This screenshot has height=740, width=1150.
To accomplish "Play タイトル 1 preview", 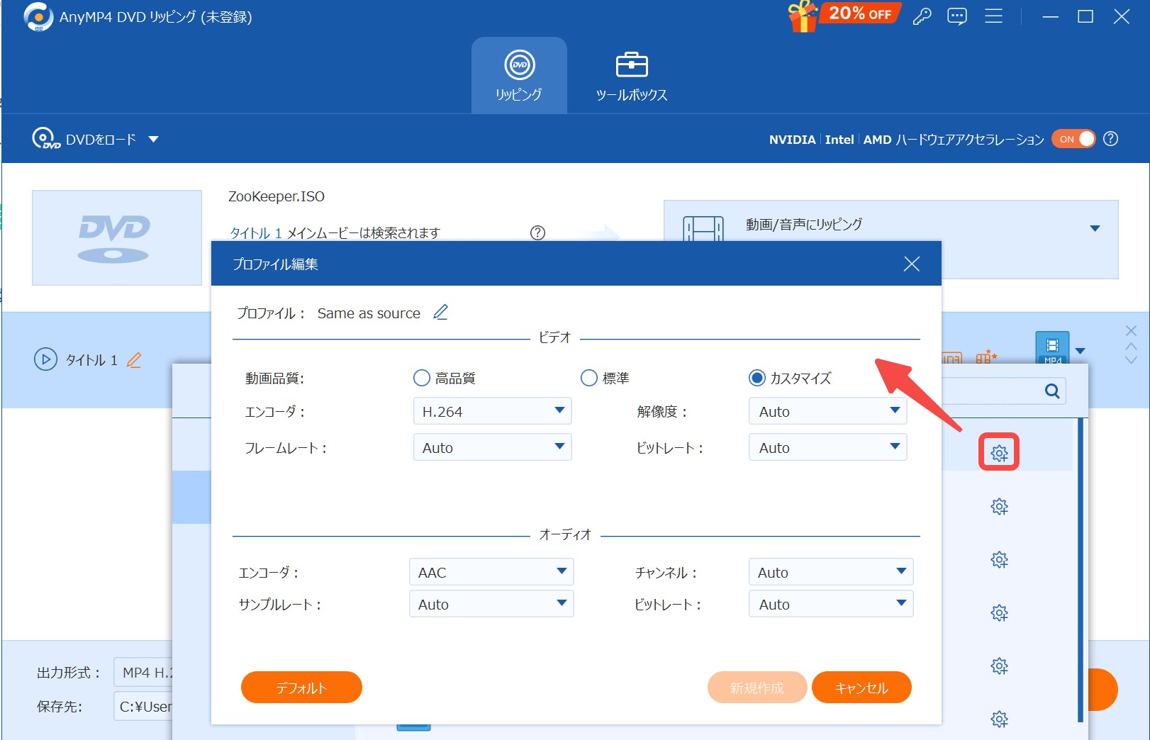I will (x=45, y=359).
